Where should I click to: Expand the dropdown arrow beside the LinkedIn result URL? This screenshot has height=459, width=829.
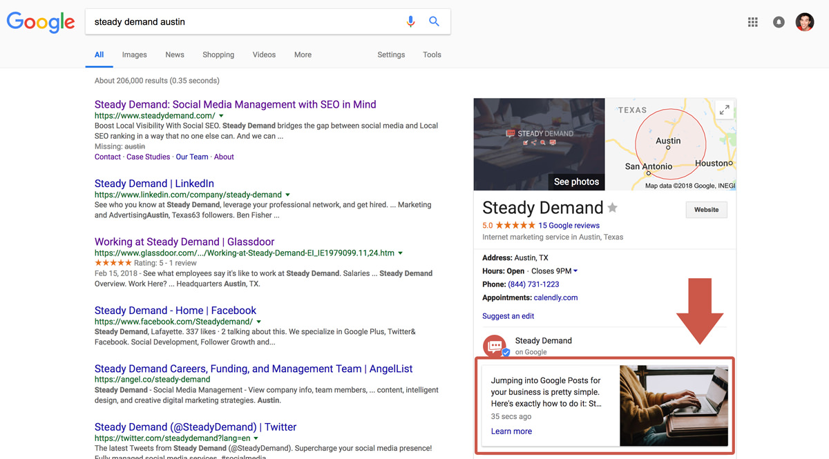pyautogui.click(x=288, y=194)
